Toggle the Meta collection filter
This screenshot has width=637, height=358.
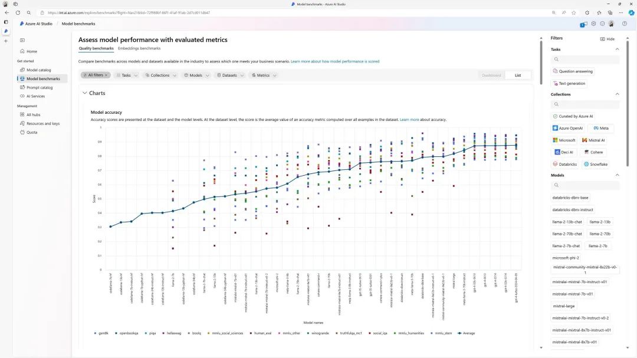pos(601,128)
